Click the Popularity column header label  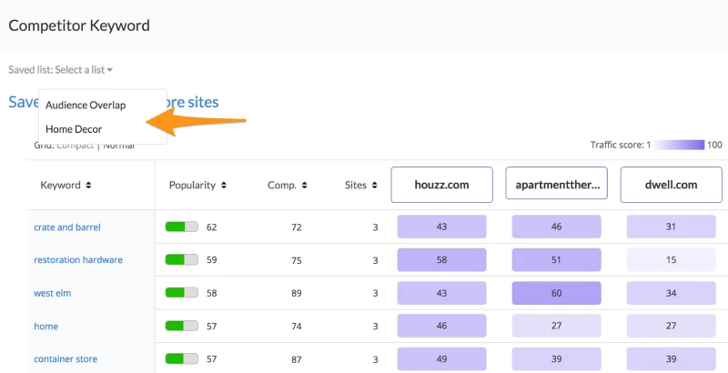coord(192,185)
